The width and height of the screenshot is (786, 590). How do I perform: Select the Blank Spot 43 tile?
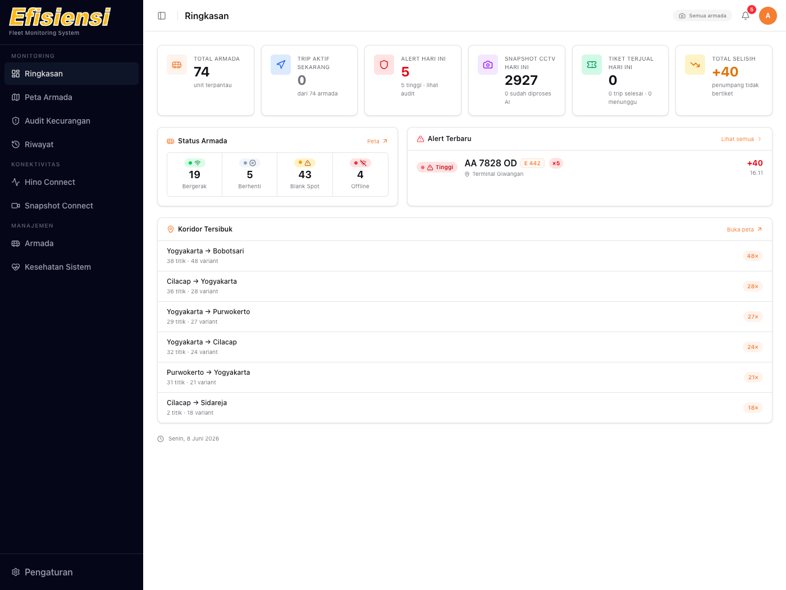point(305,175)
